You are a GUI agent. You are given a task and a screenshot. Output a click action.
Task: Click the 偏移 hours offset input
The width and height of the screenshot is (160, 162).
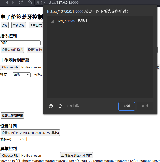15,139
